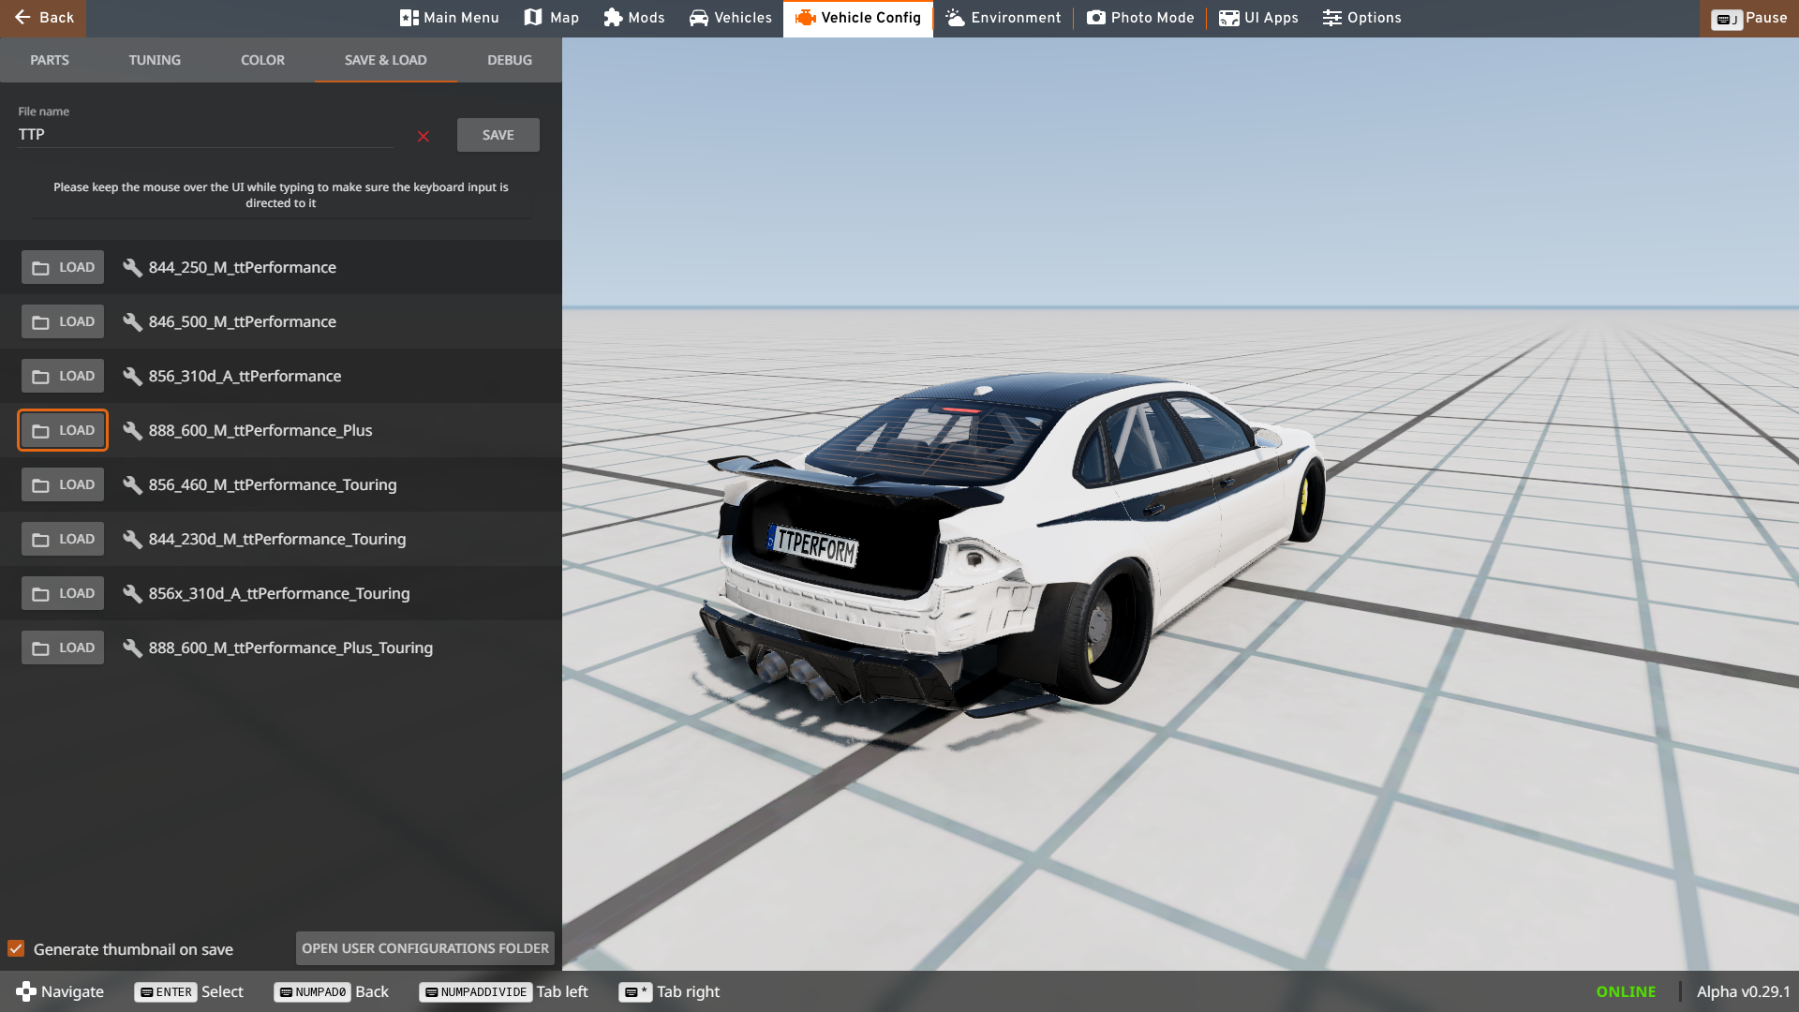
Task: Load 844_250_M_ttPerformance configuration
Action: [x=63, y=267]
